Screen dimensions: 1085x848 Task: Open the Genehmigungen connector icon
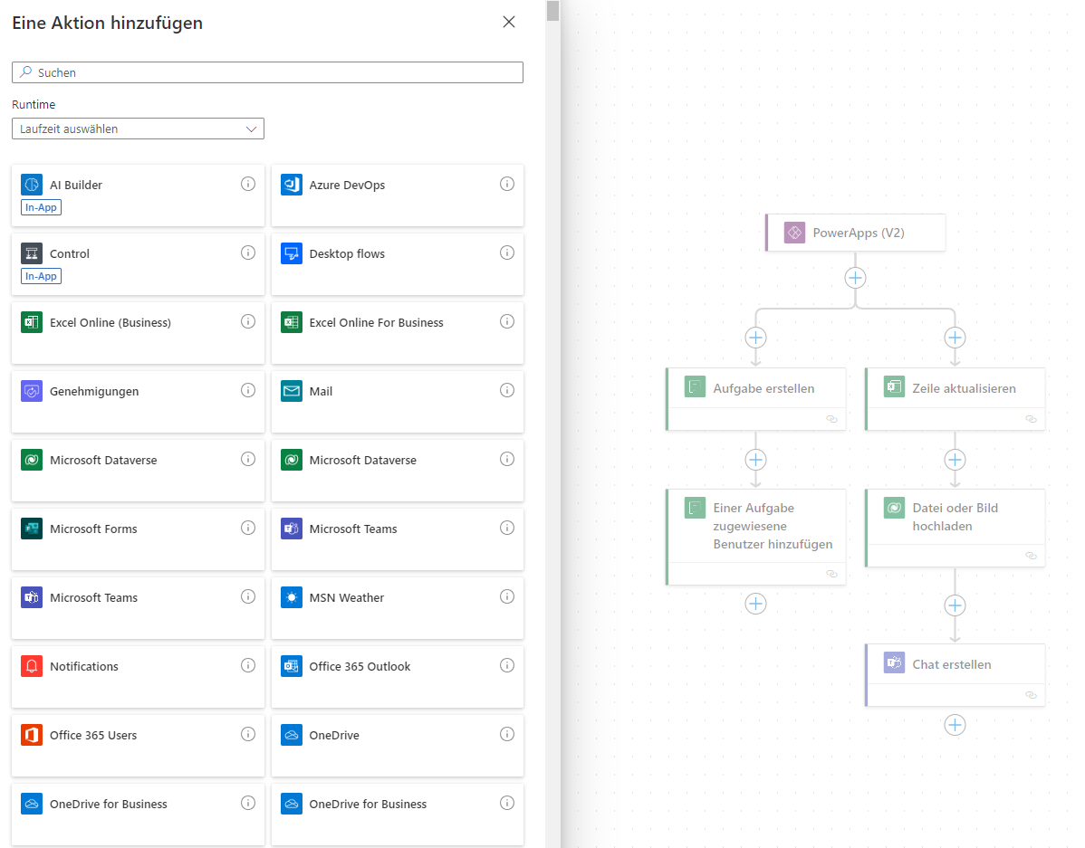(x=32, y=391)
